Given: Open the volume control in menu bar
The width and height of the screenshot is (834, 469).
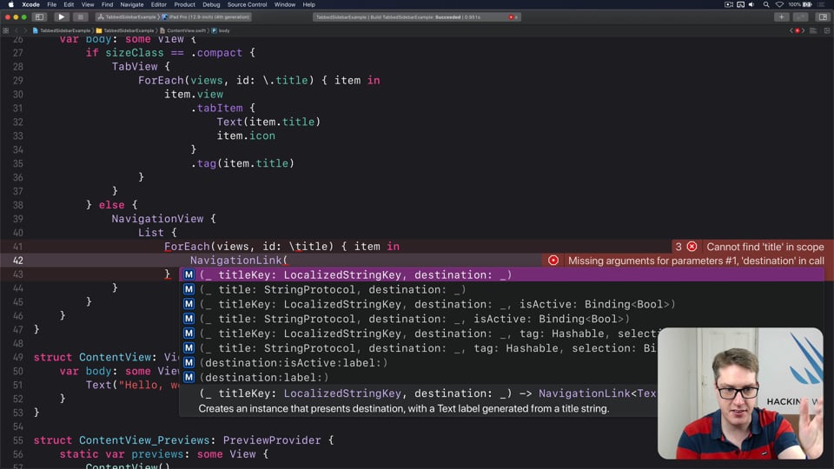Looking at the screenshot, I should click(751, 4).
